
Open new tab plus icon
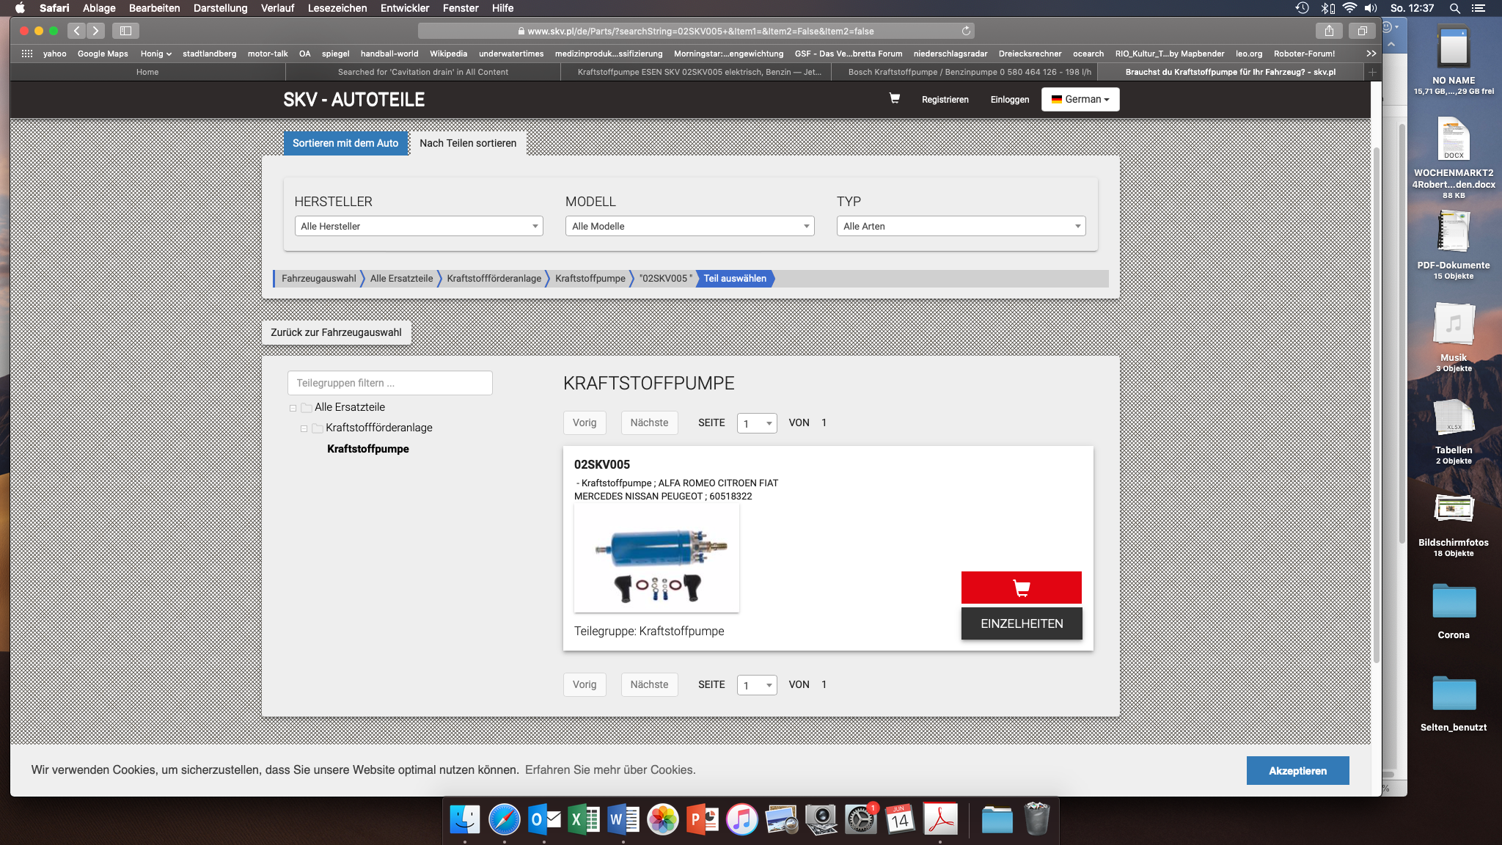pyautogui.click(x=1372, y=72)
